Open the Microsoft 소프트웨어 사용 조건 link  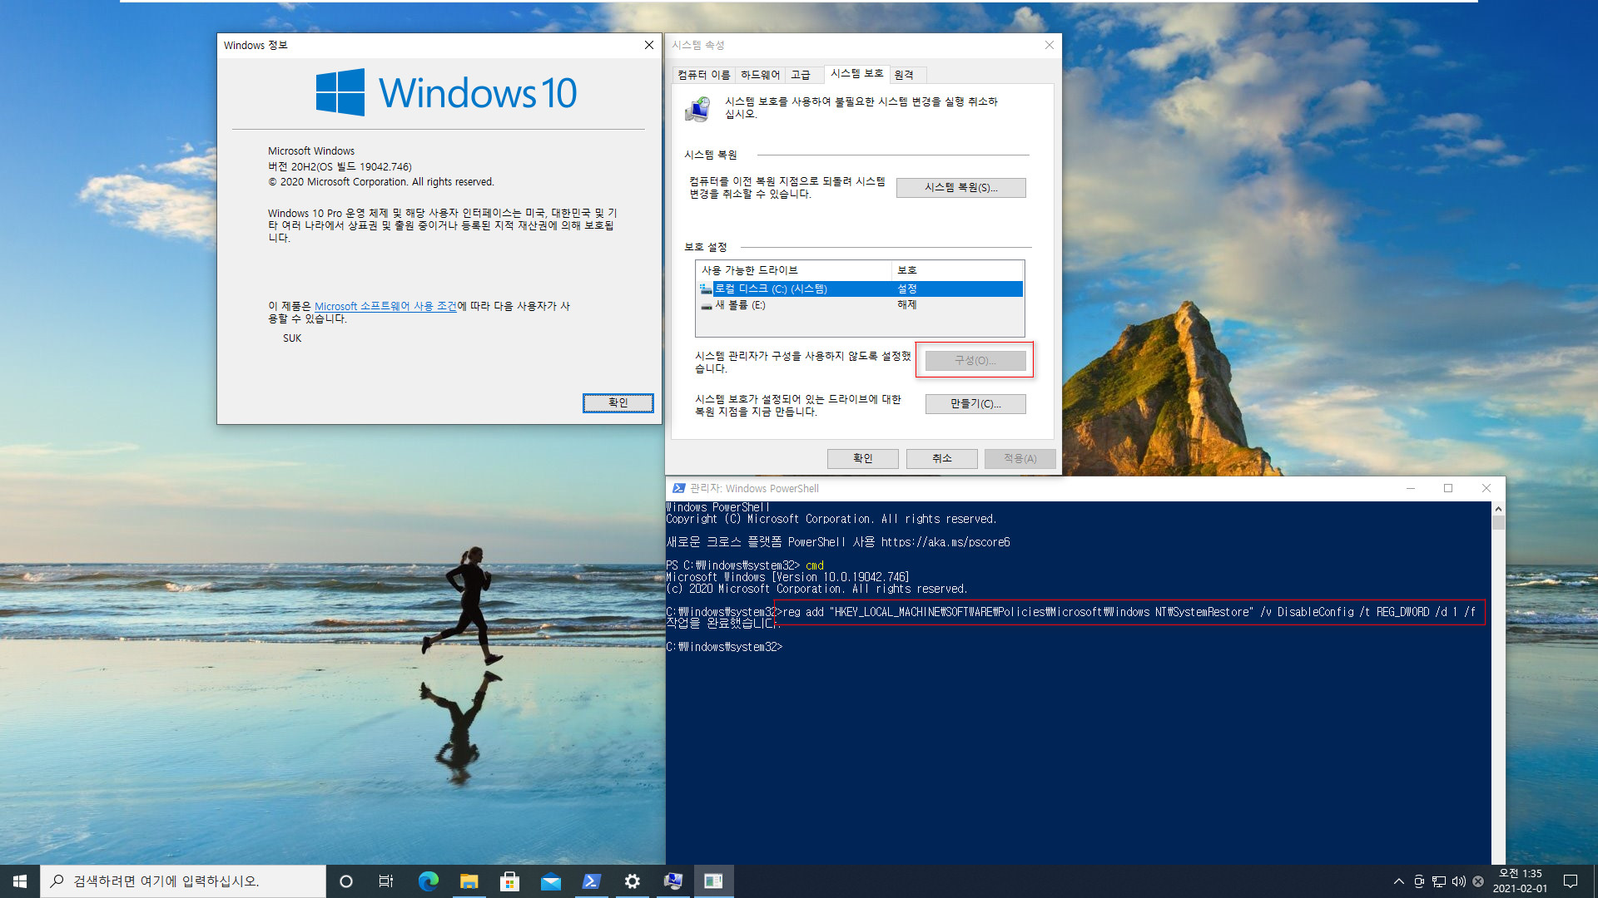(385, 306)
